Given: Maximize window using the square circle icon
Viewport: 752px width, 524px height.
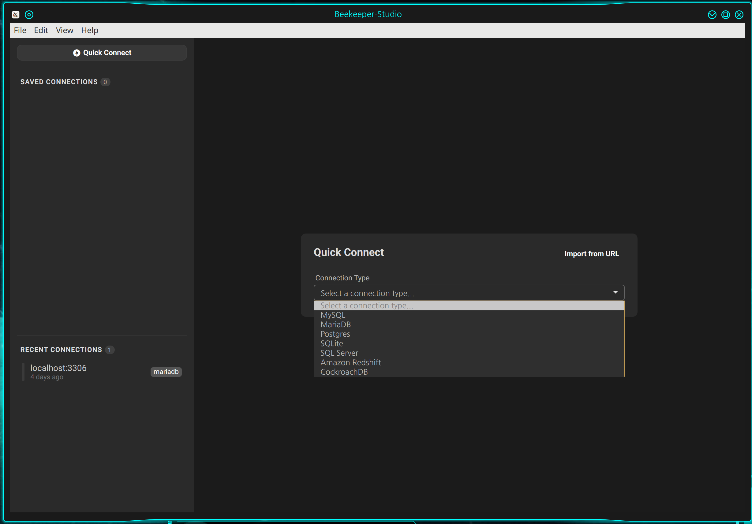Looking at the screenshot, I should [725, 14].
